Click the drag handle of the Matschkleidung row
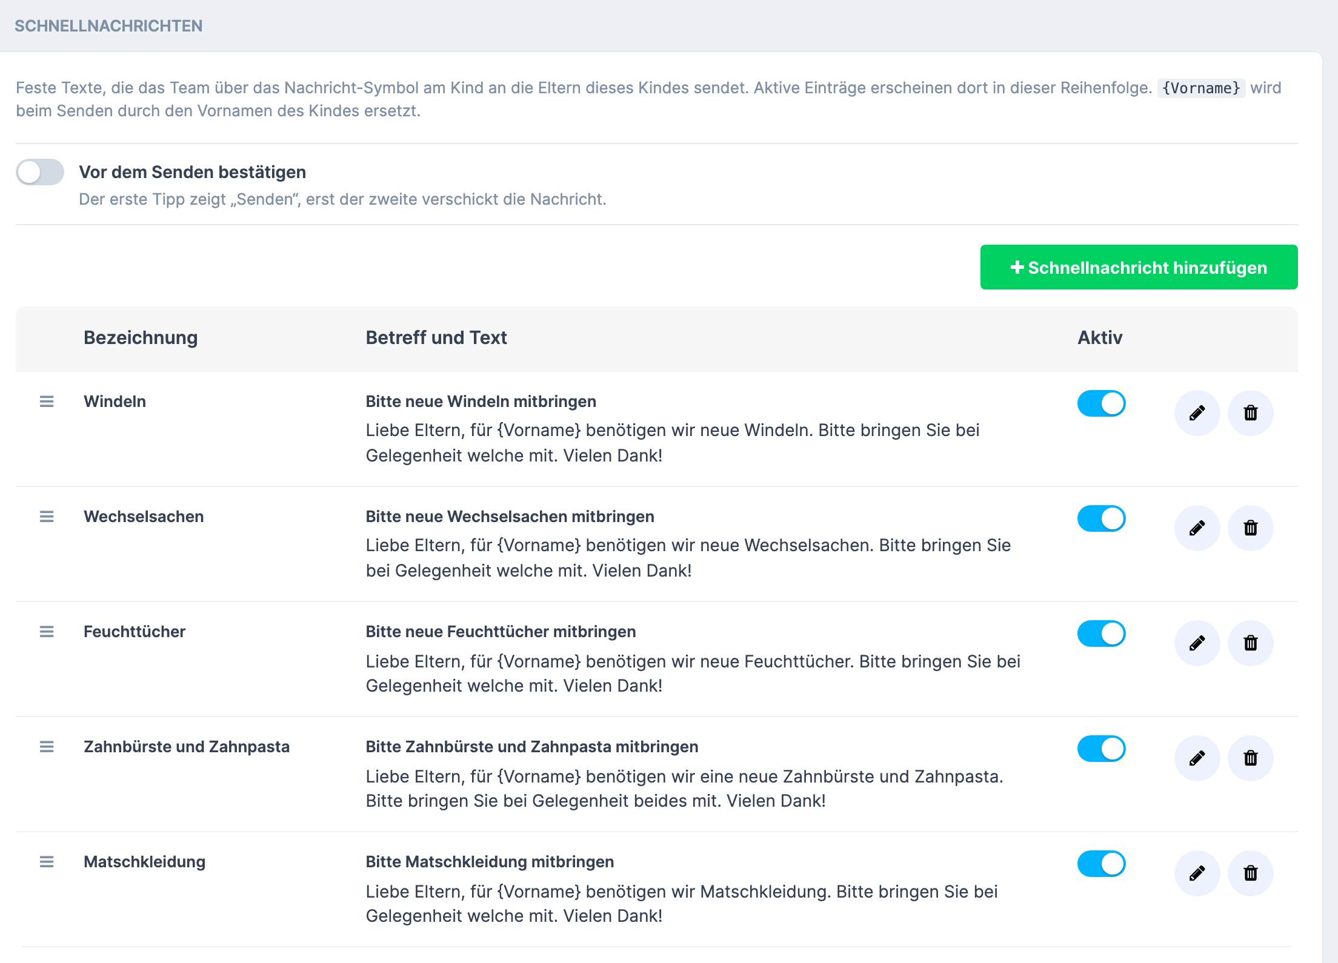 (47, 862)
